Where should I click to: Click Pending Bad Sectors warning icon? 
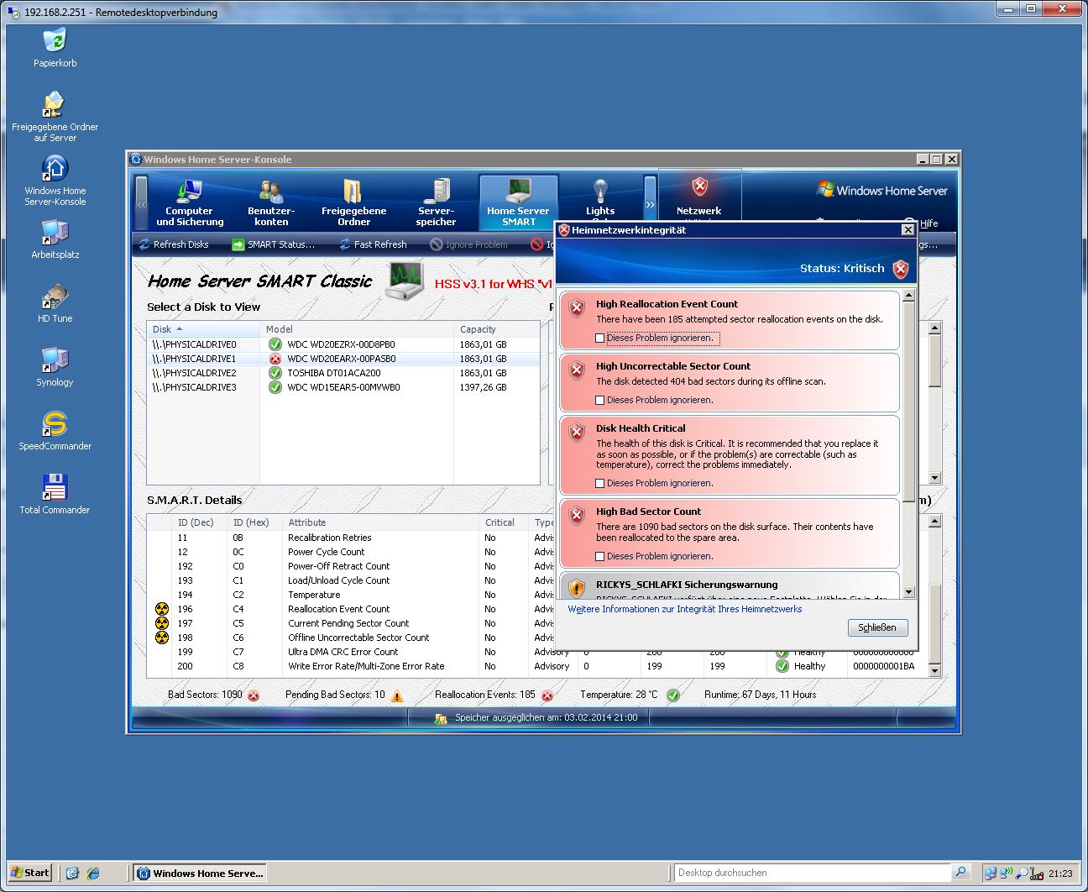tap(397, 695)
